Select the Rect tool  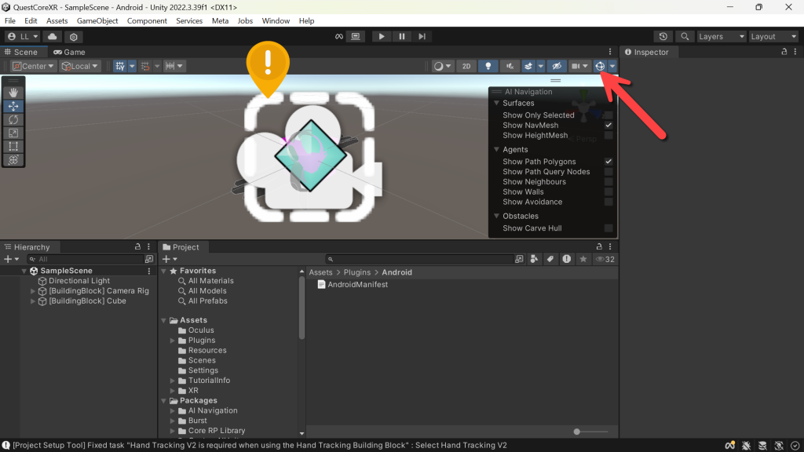pos(13,146)
